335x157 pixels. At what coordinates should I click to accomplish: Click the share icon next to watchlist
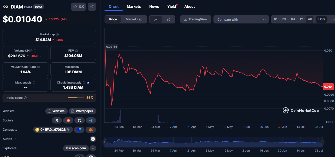[92, 7]
